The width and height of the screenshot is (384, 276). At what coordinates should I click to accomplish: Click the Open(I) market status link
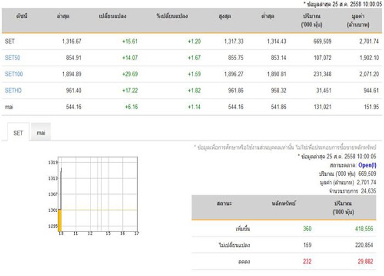point(367,165)
